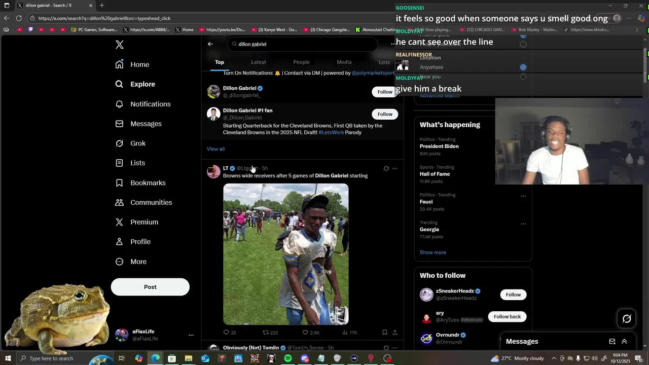This screenshot has height=365, width=649.
Task: Open options dots for Fauci trend
Action: 523,196
